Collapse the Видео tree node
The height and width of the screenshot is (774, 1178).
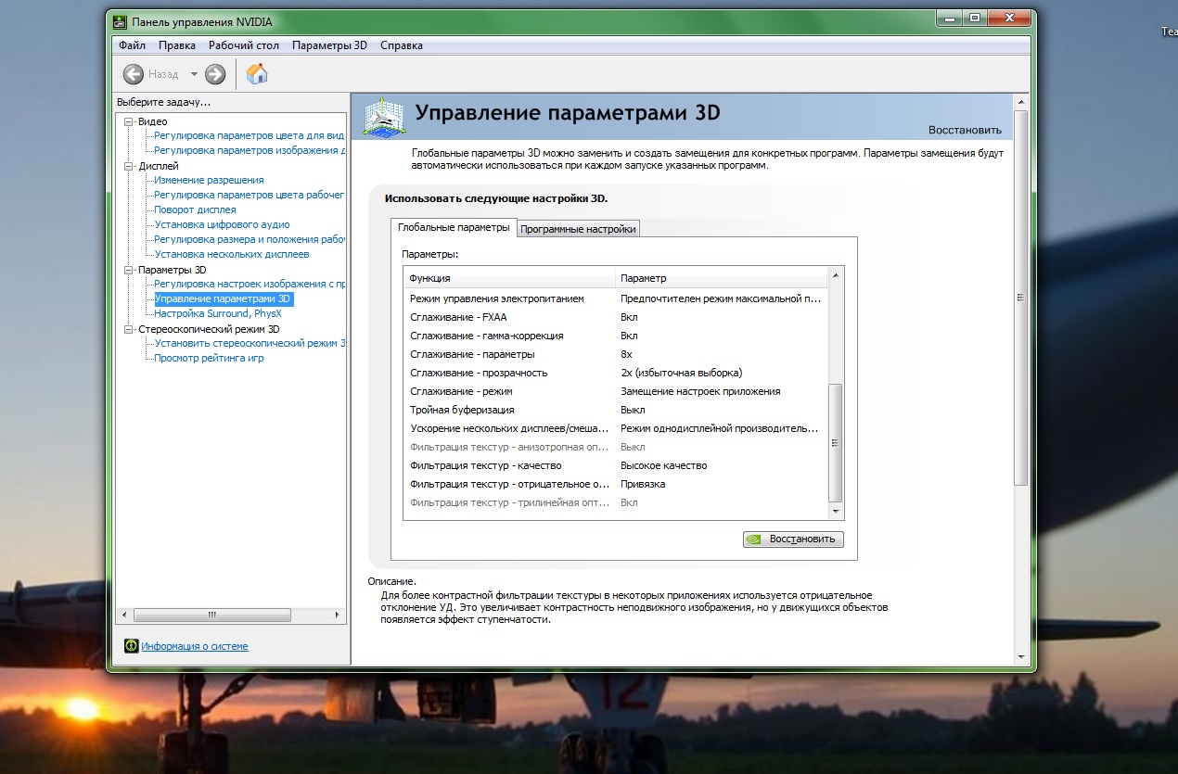(130, 121)
